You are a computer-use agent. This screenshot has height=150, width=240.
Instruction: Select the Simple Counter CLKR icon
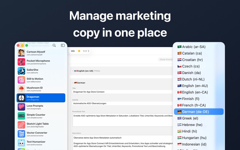[x=21, y=116]
